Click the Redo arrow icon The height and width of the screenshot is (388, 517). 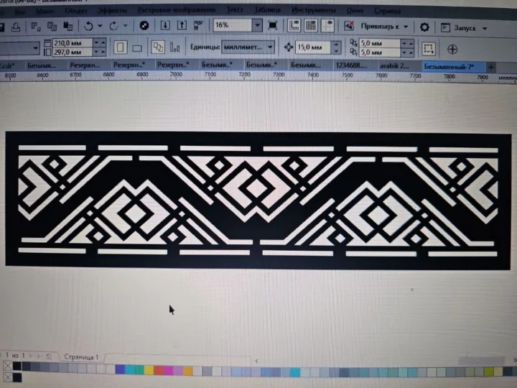click(113, 26)
